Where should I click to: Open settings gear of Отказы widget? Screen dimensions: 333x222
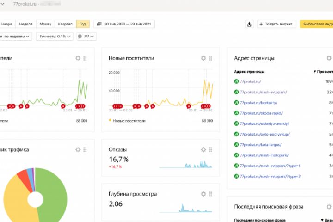(203, 149)
